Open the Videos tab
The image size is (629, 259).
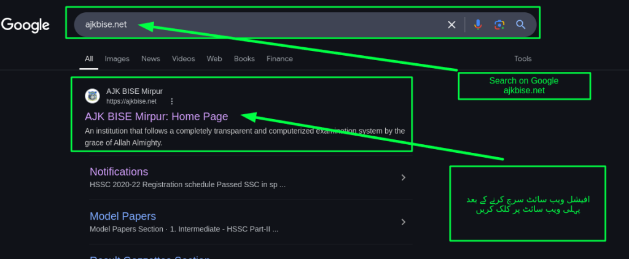coord(183,59)
